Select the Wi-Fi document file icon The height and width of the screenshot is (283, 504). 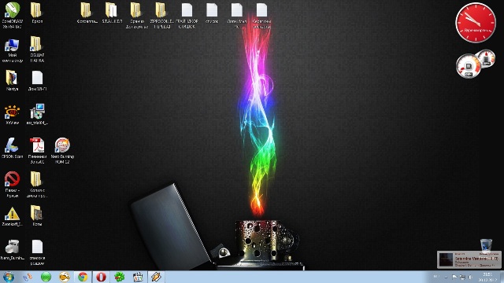click(x=37, y=80)
